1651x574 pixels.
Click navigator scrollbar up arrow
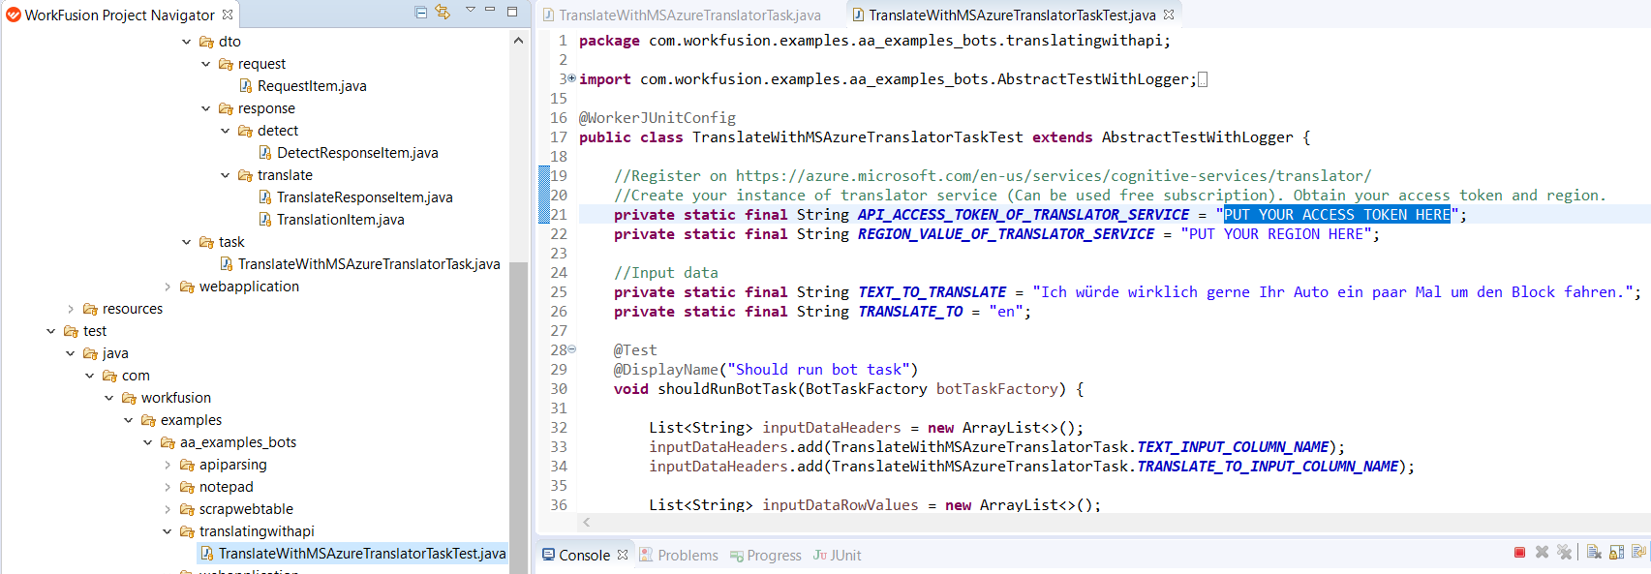click(x=518, y=41)
